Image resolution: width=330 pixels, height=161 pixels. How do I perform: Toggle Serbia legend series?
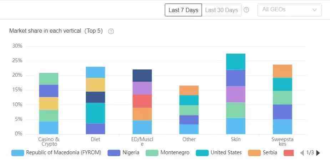click(263, 153)
